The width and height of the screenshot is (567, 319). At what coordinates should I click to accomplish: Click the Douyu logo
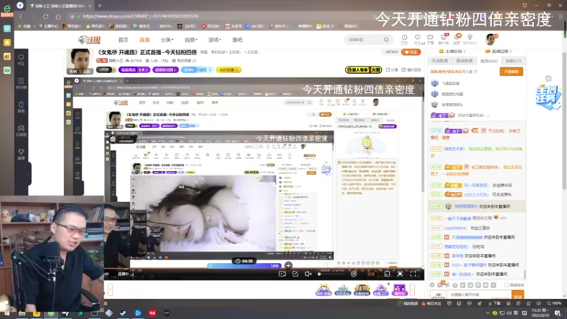coord(89,40)
